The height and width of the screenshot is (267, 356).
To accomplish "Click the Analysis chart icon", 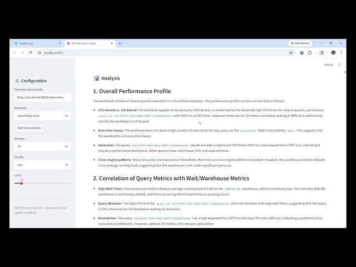I will [x=96, y=78].
